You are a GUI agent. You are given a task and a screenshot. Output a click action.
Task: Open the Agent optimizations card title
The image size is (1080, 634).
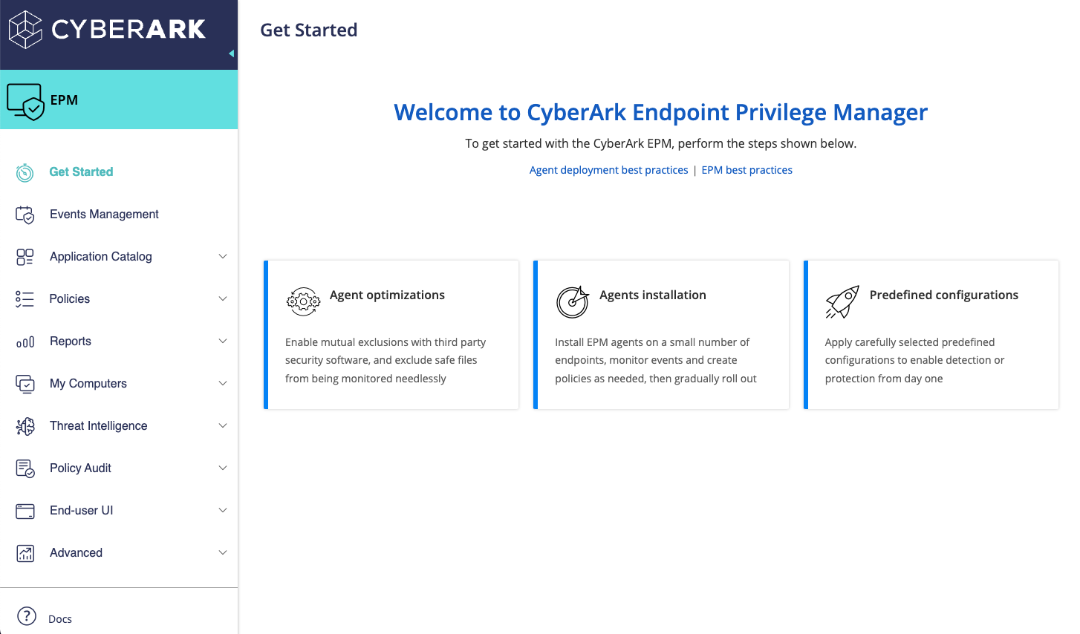(387, 295)
